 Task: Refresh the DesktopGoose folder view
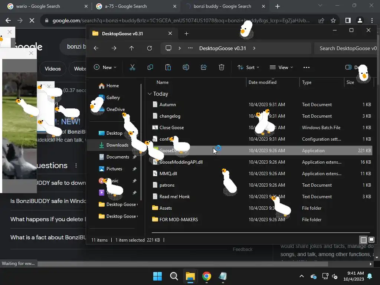pos(150,48)
